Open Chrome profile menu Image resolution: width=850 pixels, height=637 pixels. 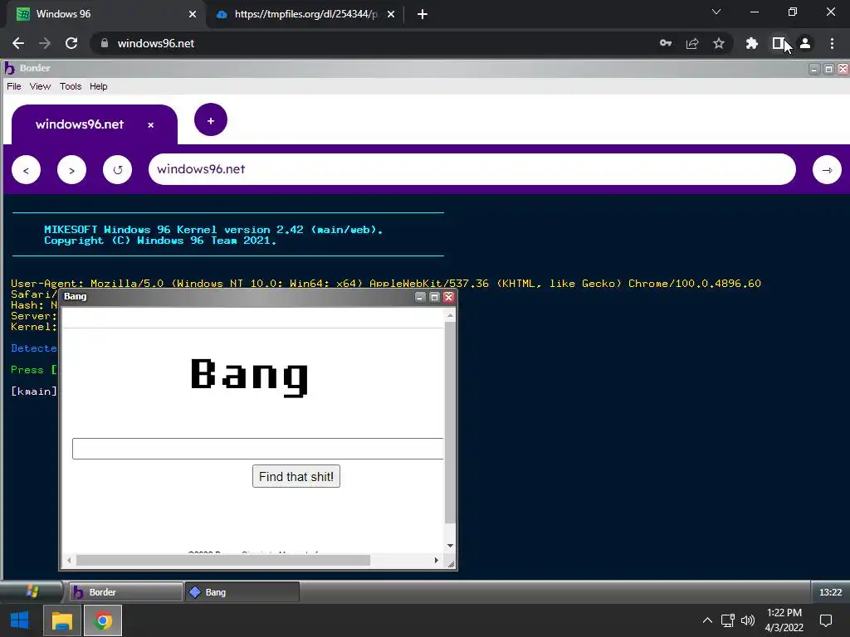click(x=805, y=43)
